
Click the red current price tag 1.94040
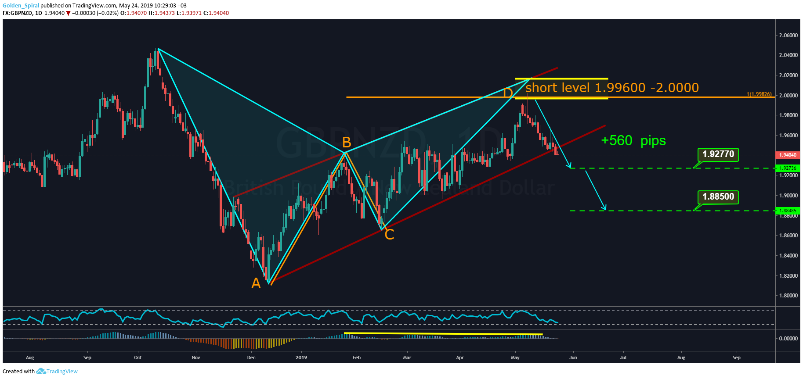click(788, 155)
